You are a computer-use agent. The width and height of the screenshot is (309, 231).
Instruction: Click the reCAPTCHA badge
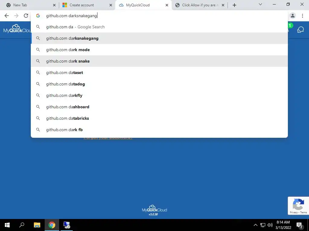click(298, 206)
